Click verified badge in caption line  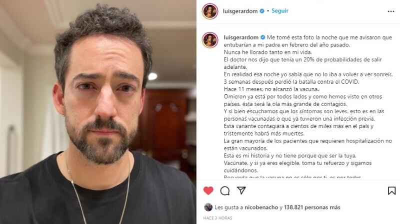263,37
